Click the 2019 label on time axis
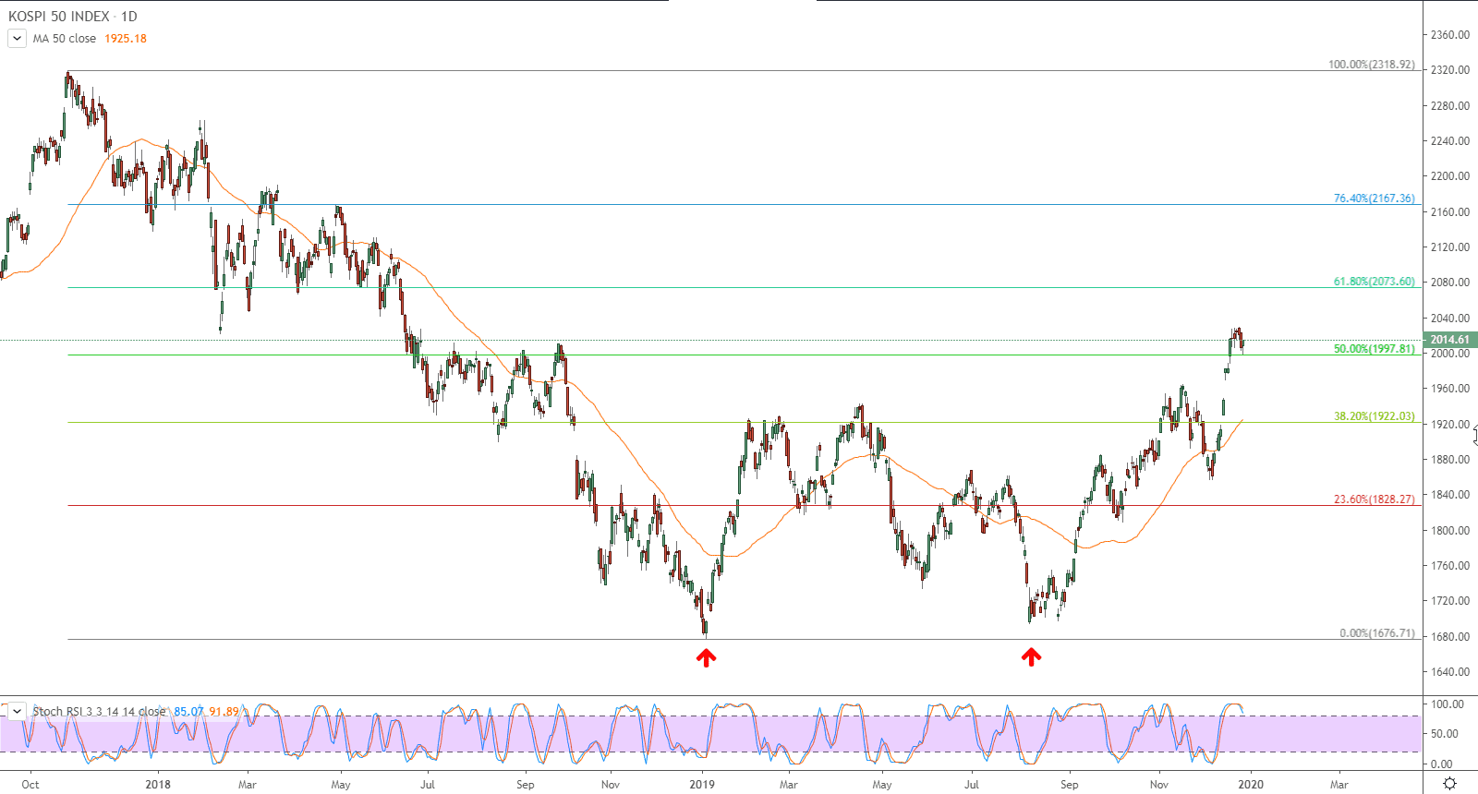The width and height of the screenshot is (1478, 794). (x=702, y=785)
